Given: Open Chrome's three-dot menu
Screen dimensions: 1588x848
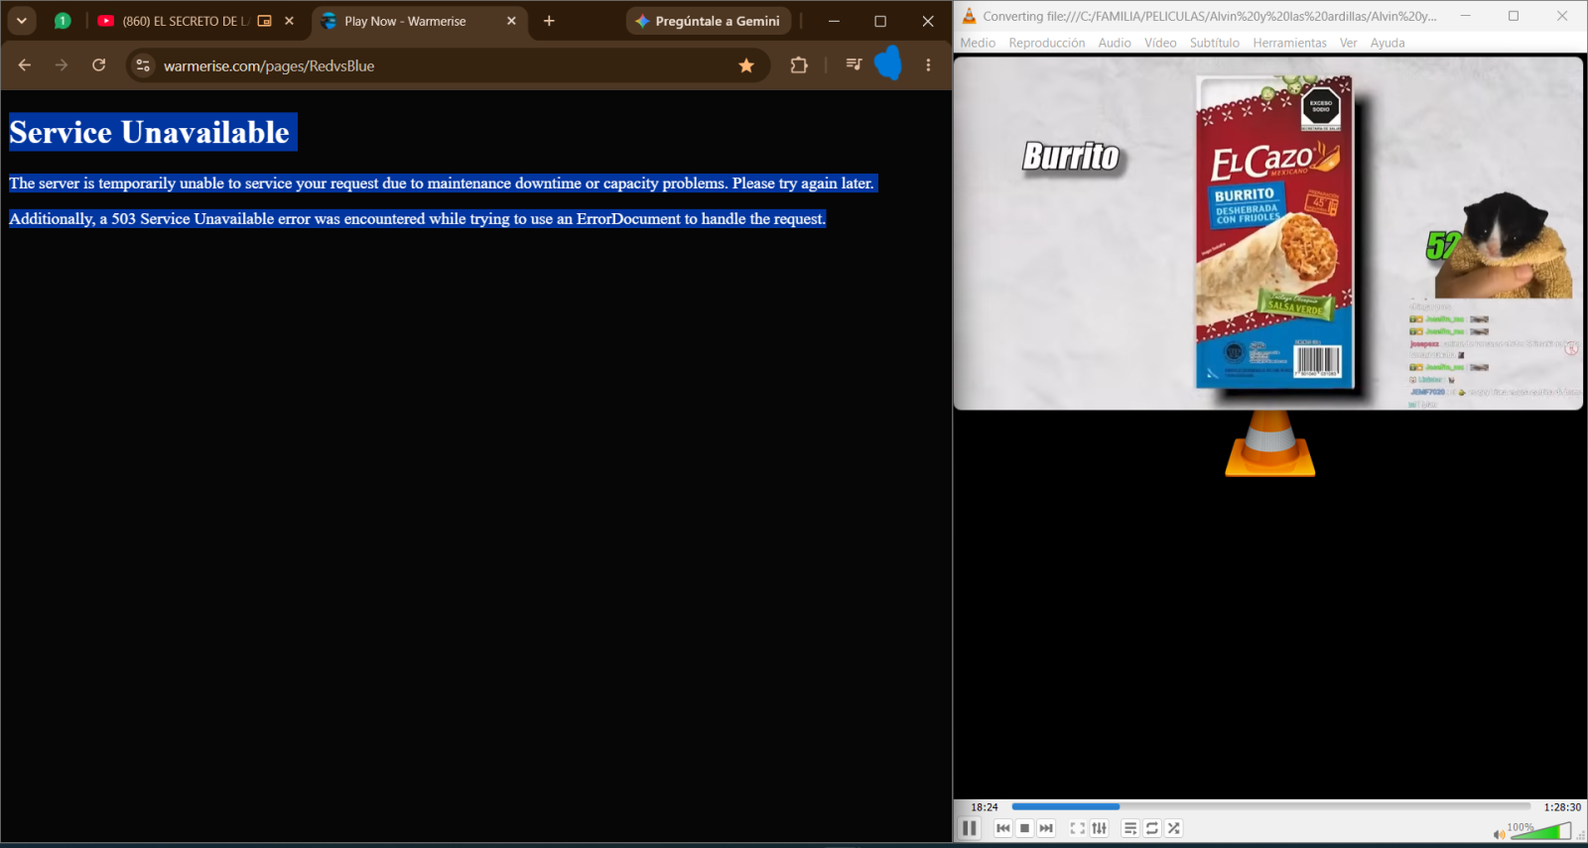Looking at the screenshot, I should tap(928, 65).
